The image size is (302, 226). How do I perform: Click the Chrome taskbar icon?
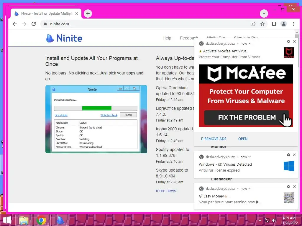point(41,220)
